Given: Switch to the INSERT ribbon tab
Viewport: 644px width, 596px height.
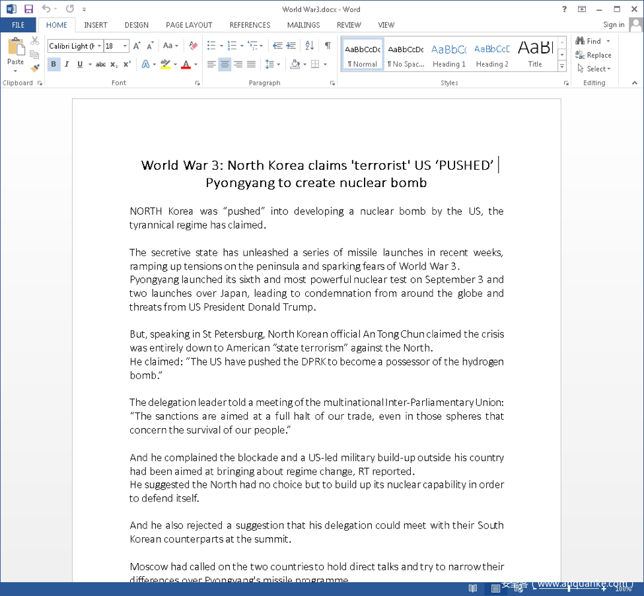Looking at the screenshot, I should [96, 25].
